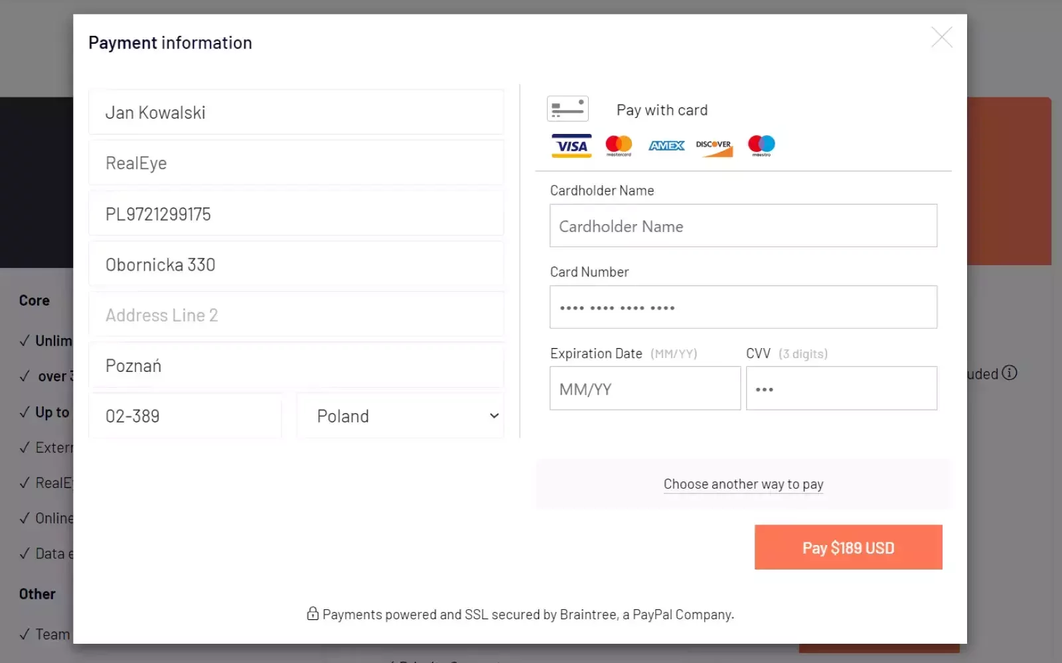
Task: Open the Poland country dropdown
Action: pos(400,416)
